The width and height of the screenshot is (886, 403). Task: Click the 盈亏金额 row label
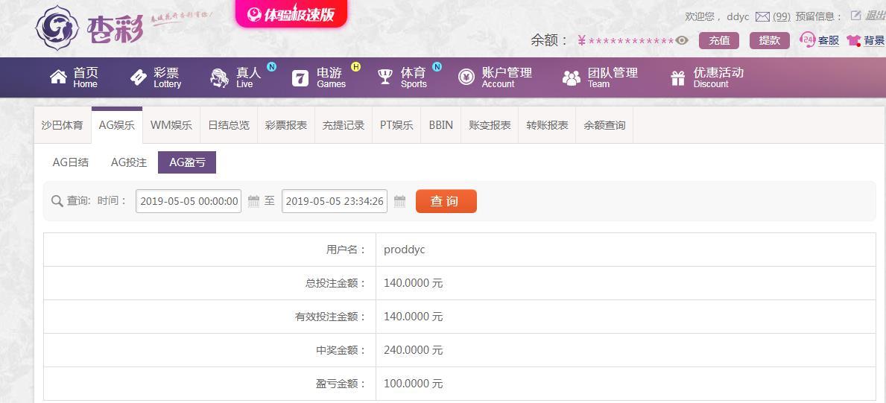(x=341, y=384)
